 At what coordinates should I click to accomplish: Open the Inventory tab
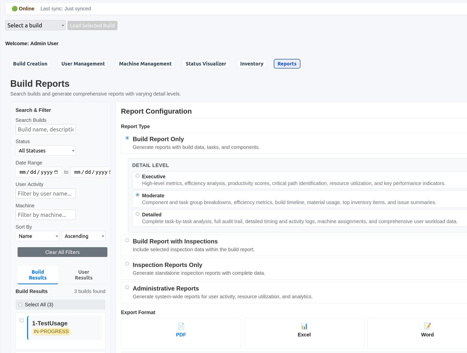[252, 64]
